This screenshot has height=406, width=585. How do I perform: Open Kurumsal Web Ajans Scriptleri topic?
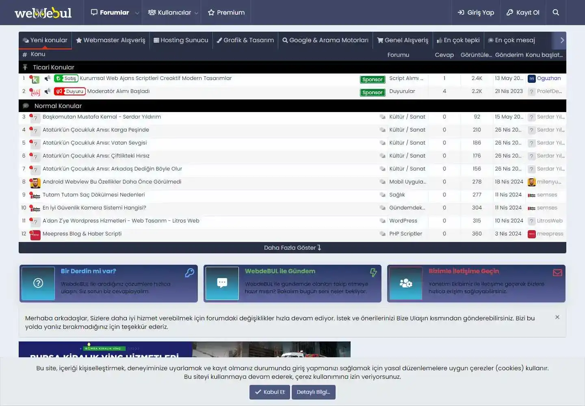156,78
